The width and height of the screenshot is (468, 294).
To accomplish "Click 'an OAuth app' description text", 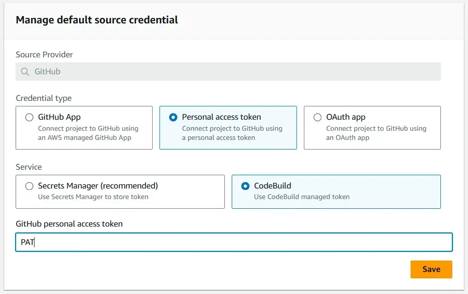I will click(348, 138).
